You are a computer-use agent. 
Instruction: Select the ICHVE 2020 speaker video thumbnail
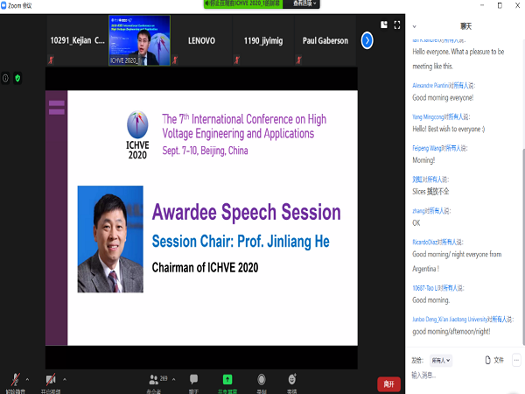coord(138,39)
